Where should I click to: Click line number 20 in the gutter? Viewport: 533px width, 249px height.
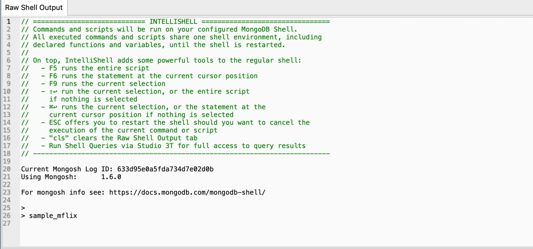pyautogui.click(x=7, y=169)
